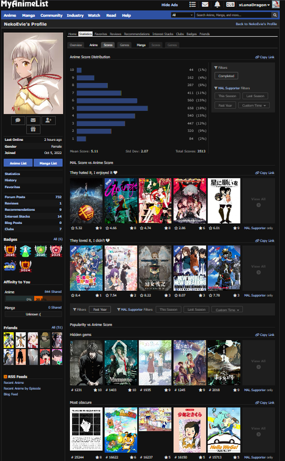Click the search magnifier button
285x461 pixels.
(x=275, y=15)
